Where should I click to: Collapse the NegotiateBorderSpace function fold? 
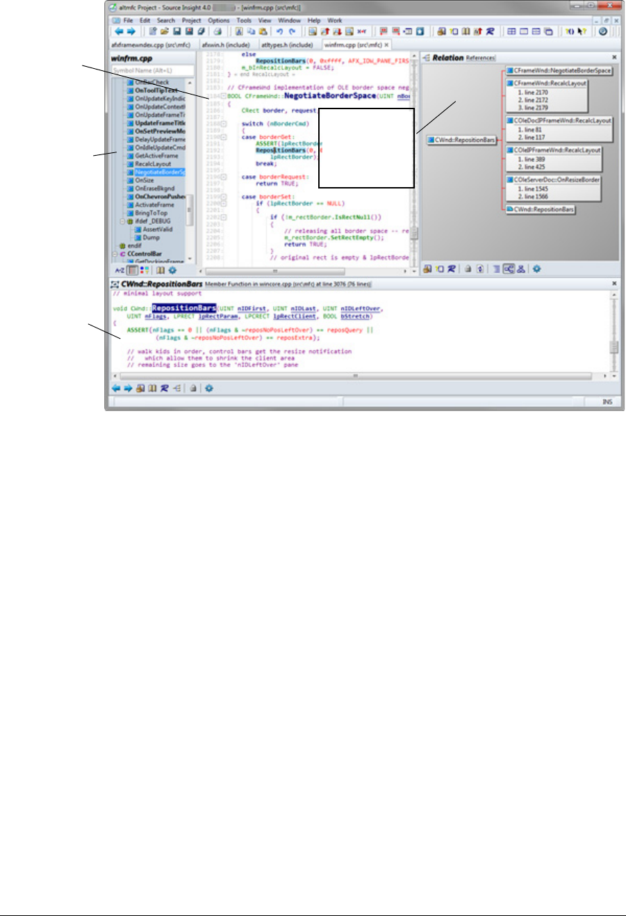[x=224, y=96]
